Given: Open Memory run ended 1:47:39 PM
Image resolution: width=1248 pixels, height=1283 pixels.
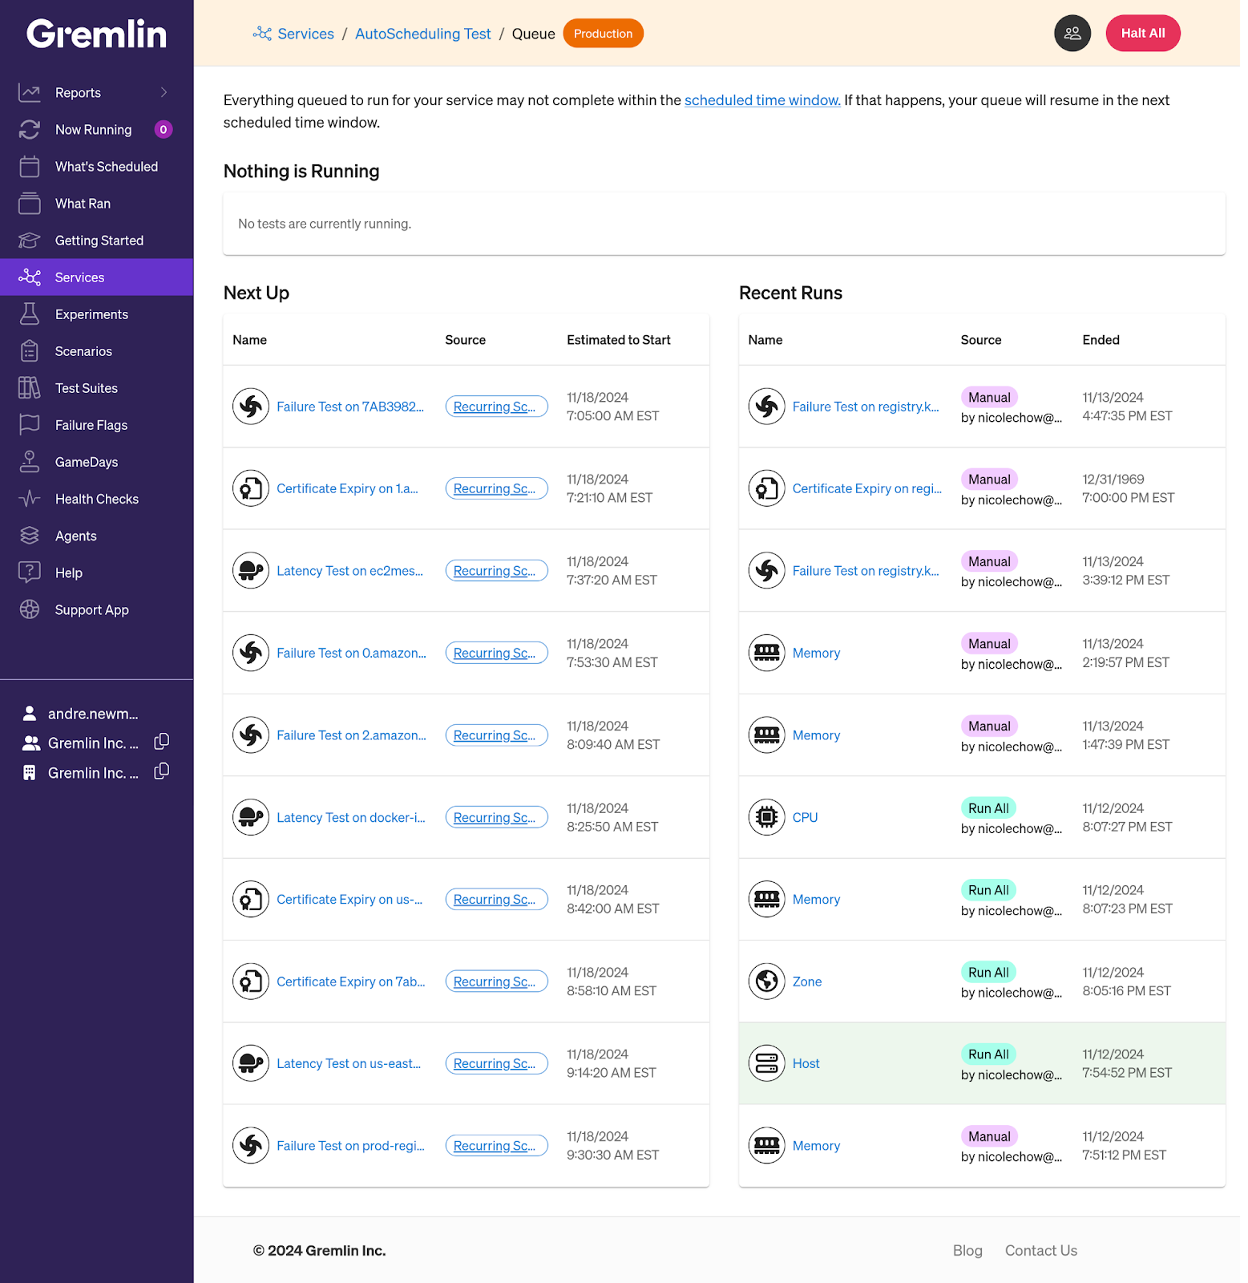Looking at the screenshot, I should click(x=816, y=735).
